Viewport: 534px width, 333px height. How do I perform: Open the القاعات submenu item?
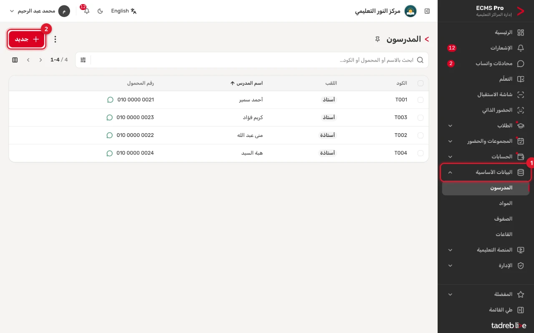pyautogui.click(x=486, y=234)
